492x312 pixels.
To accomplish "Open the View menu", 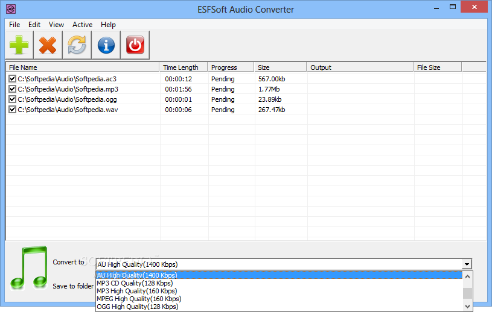I will (x=56, y=25).
